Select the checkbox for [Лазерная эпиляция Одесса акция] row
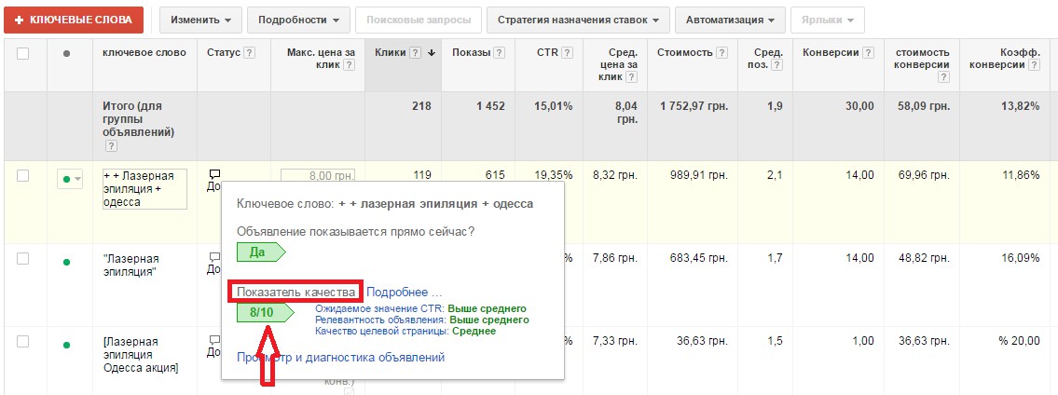The width and height of the screenshot is (1058, 395). pos(23,342)
